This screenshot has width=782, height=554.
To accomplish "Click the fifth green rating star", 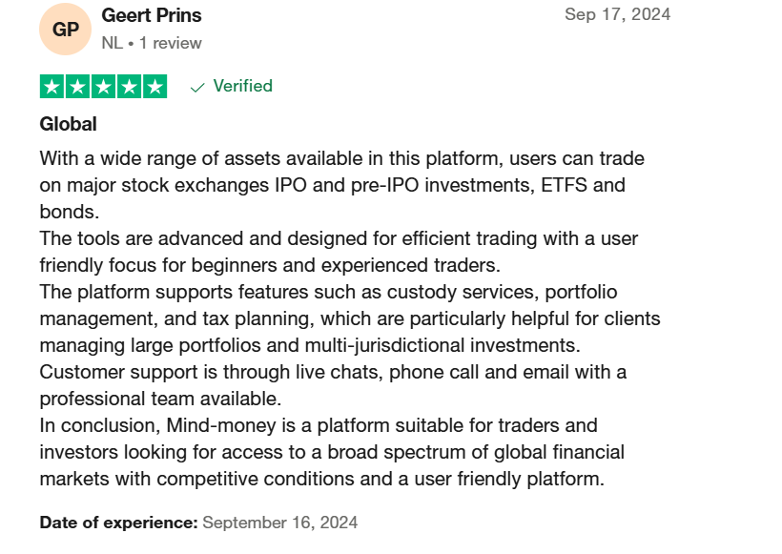I will click(154, 87).
